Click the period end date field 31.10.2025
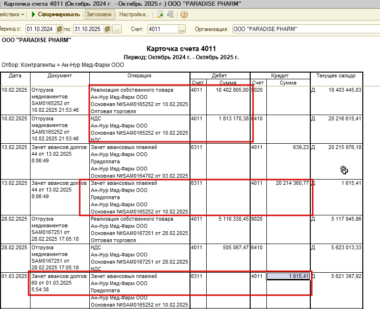380x309 pixels. pos(88,29)
